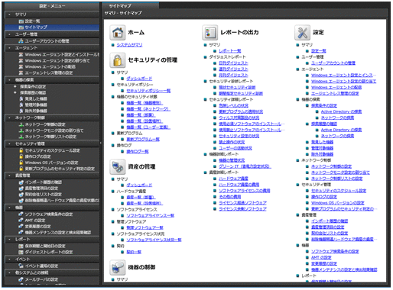The width and height of the screenshot is (393, 290).
Task: Select the サイトマップ tab at top
Action: (131, 5)
